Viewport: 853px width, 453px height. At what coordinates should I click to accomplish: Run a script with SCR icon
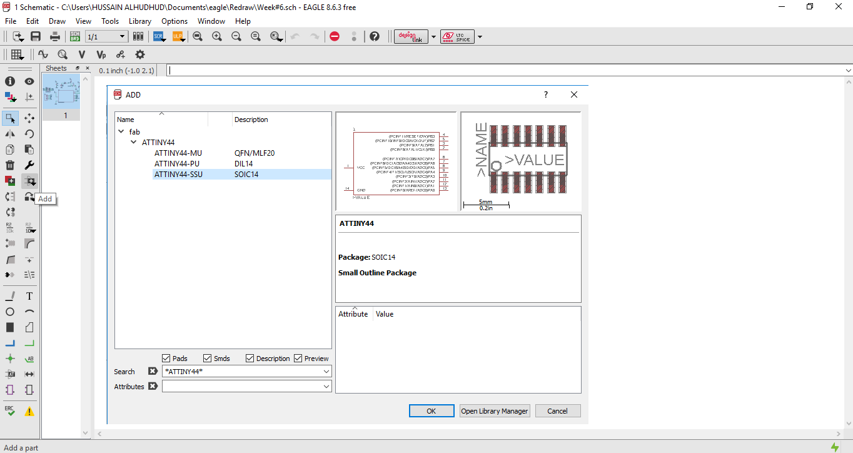tap(158, 36)
